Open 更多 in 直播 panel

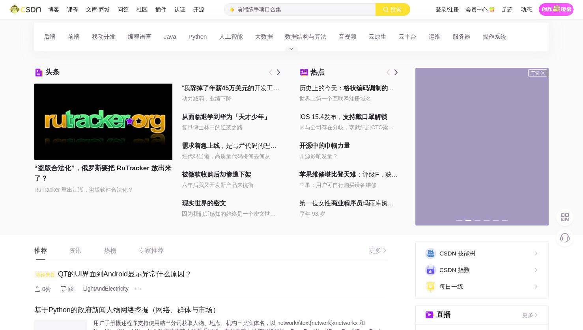[x=530, y=315]
